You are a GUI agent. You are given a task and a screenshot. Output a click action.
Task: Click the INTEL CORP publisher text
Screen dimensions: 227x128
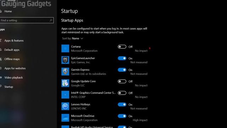coord(78,97)
